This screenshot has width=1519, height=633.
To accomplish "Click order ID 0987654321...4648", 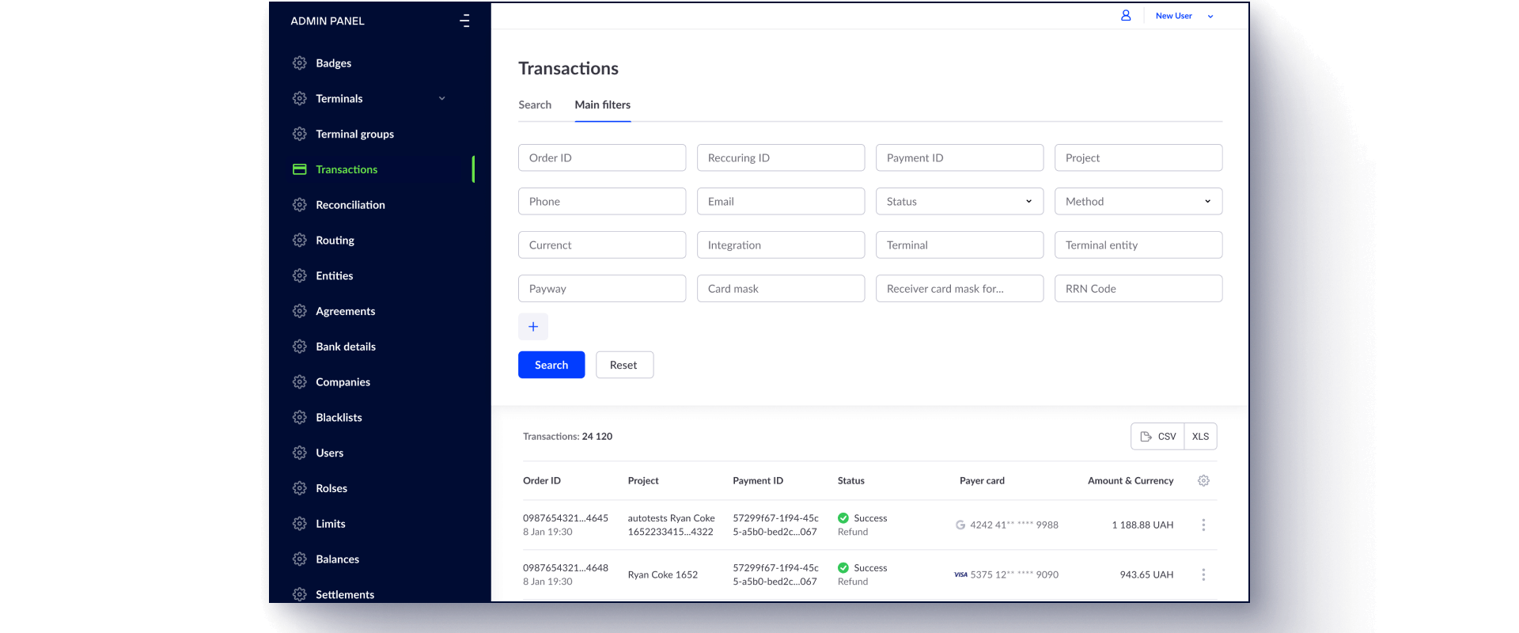I will pyautogui.click(x=566, y=568).
